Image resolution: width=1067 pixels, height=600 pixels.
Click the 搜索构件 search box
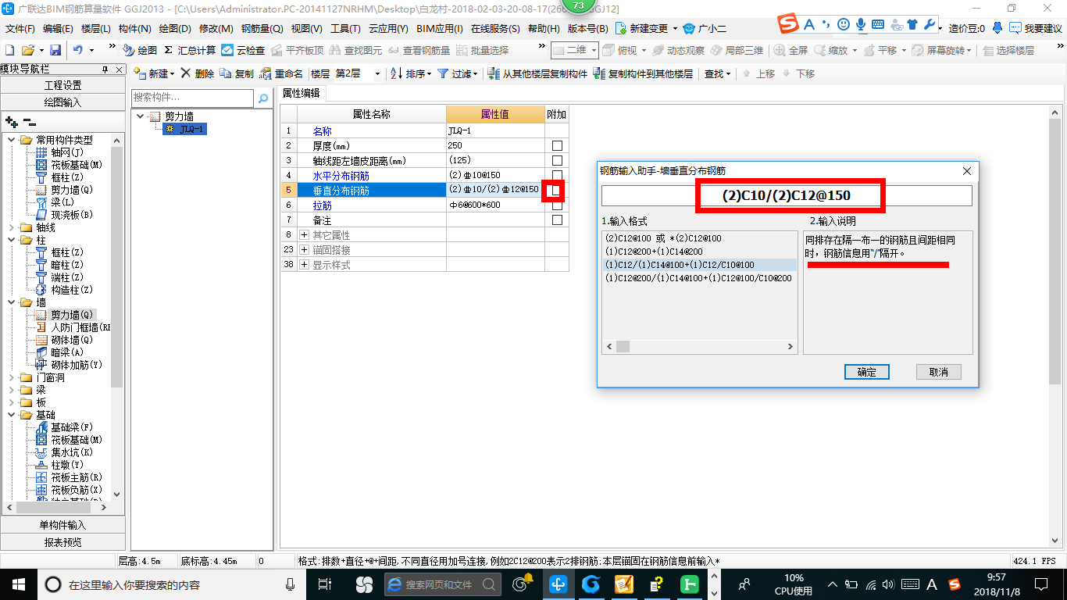click(192, 98)
